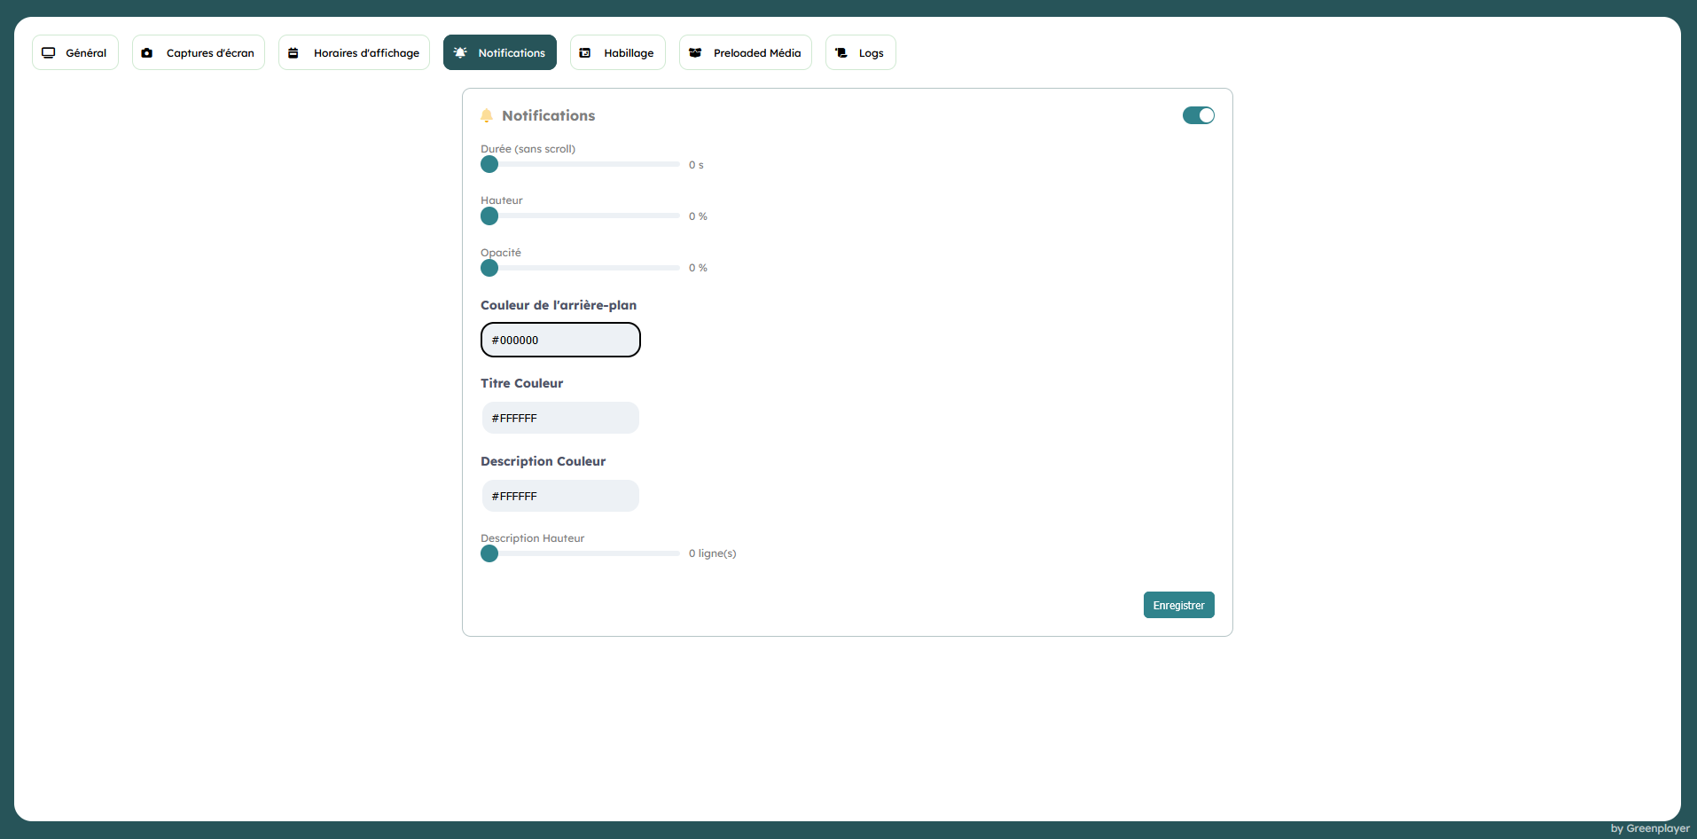Open the Général tab
Viewport: 1697px width, 839px height.
pyautogui.click(x=75, y=53)
